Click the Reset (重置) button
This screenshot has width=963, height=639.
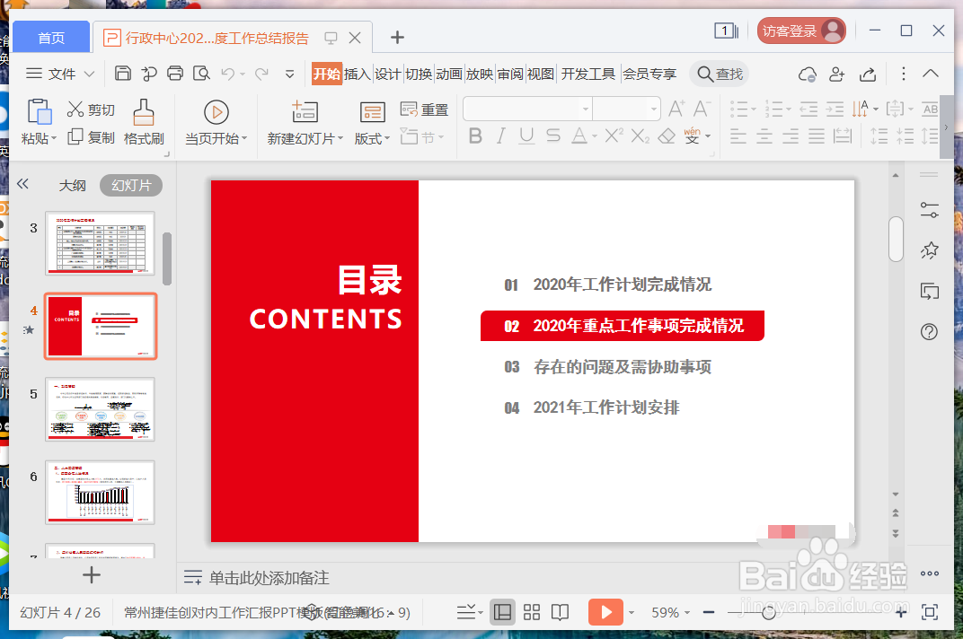pos(424,109)
